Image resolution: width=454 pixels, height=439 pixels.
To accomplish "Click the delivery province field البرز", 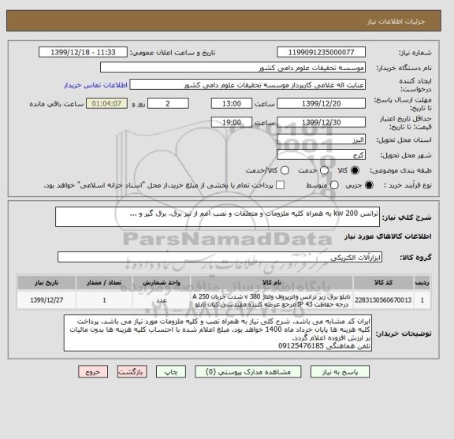I will tap(321, 140).
